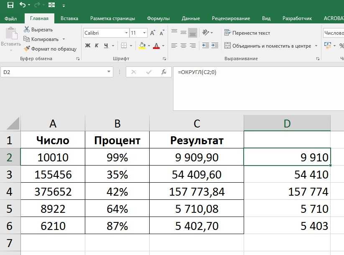This screenshot has height=255, width=344.
Task: Toggle italic formatting (К)
Action: coord(97,46)
